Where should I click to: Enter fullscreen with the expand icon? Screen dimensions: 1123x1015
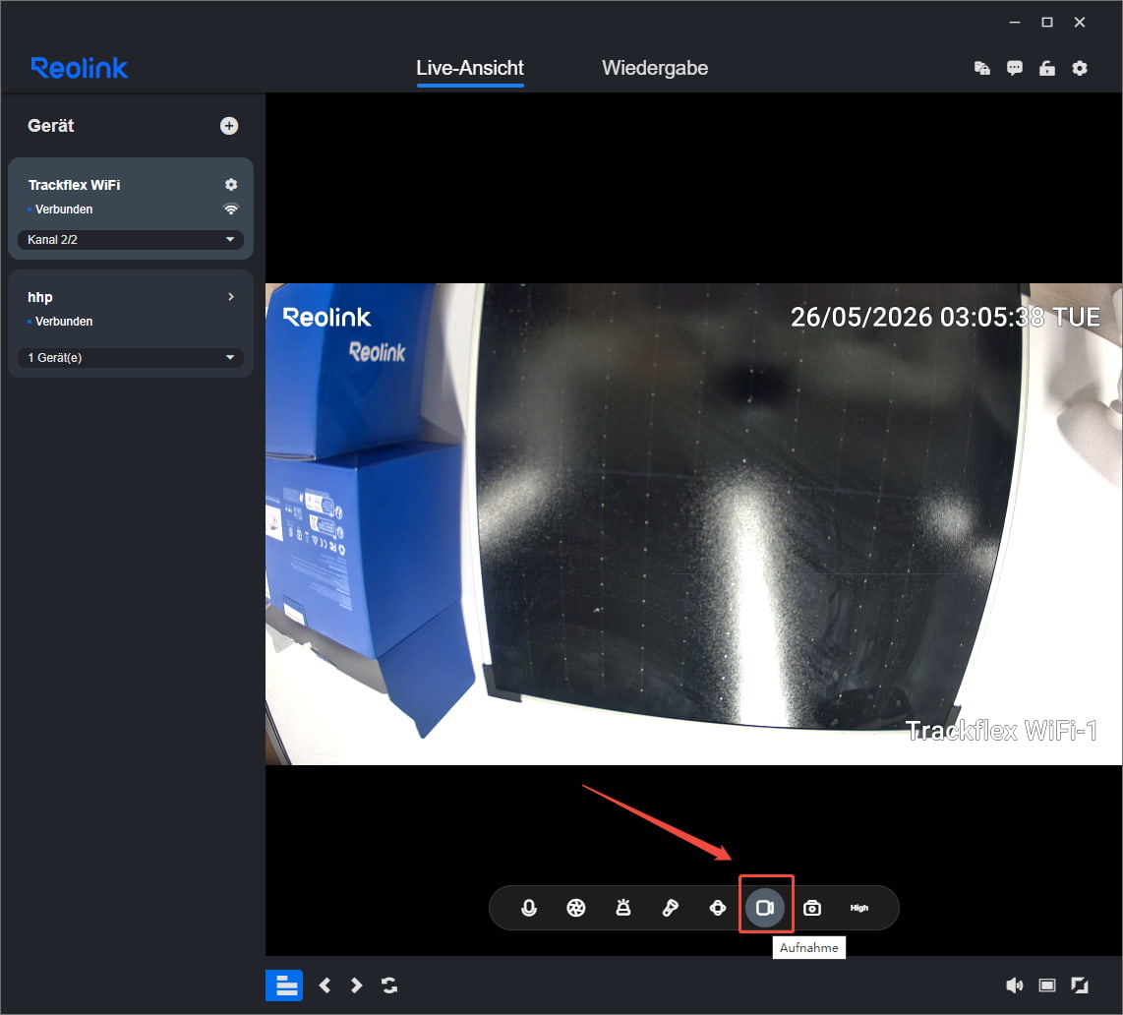pos(1080,985)
